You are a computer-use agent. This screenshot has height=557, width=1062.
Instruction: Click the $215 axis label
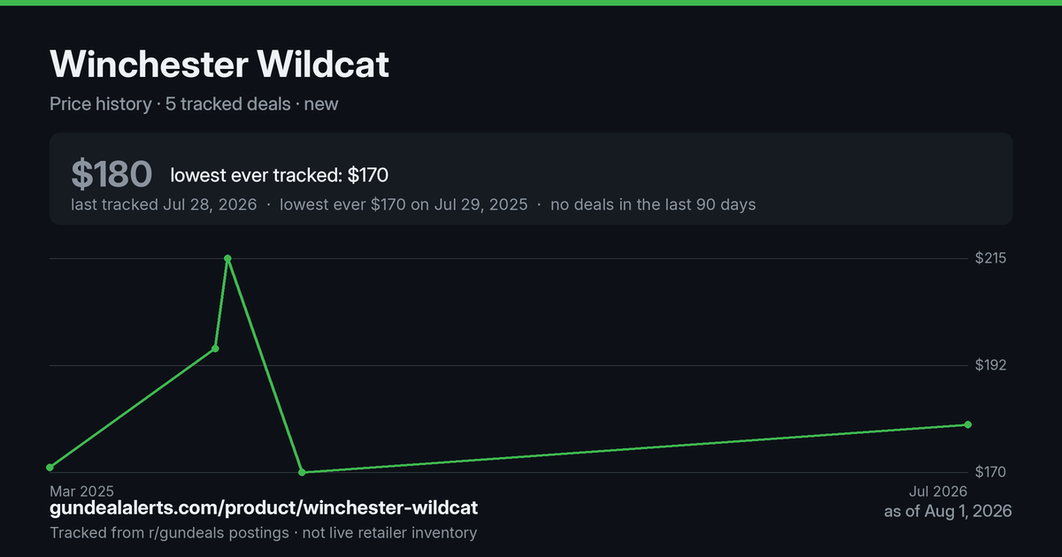(990, 258)
